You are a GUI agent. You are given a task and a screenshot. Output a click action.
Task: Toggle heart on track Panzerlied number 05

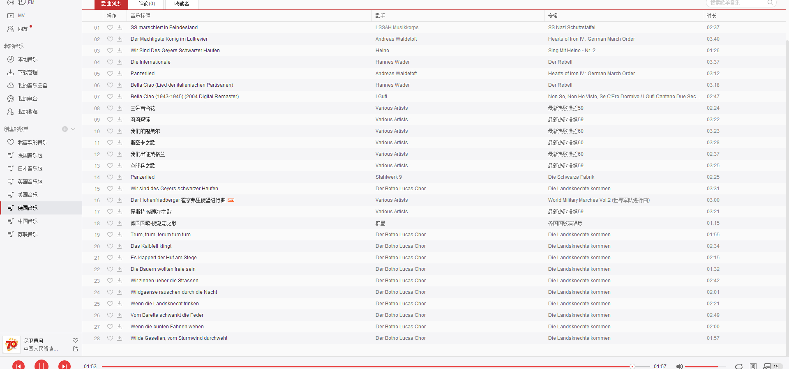coord(110,74)
